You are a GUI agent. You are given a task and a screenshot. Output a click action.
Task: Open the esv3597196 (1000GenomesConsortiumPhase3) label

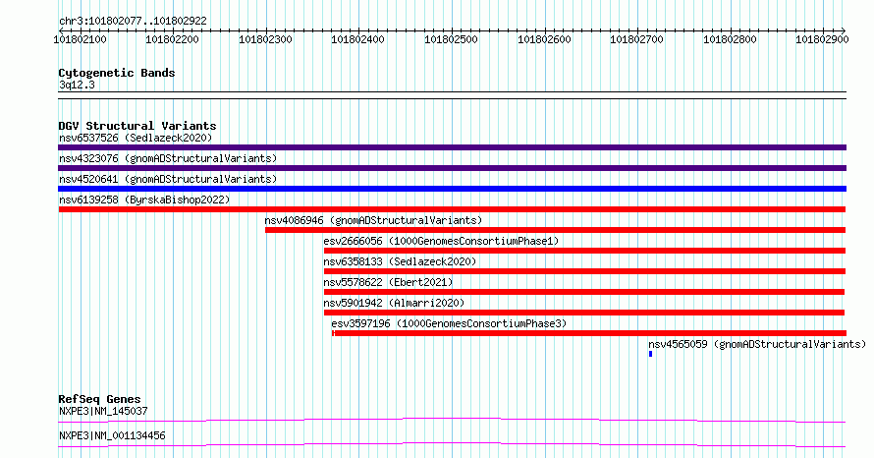click(x=449, y=323)
